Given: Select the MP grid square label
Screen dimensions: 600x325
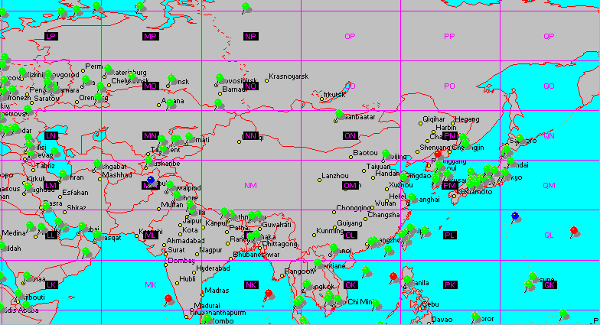Looking at the screenshot, I should tap(150, 37).
